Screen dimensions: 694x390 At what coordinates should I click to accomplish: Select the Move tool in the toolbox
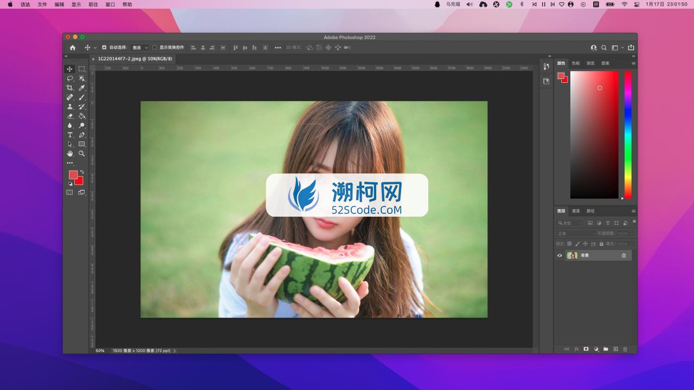pyautogui.click(x=69, y=69)
